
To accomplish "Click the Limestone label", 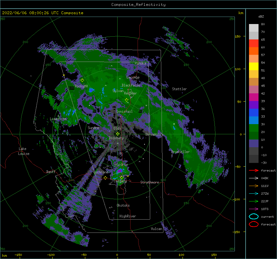I will (x=58, y=119).
